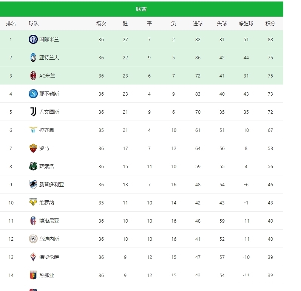Click the Fiorentina lily crest
301x291 pixels.
pos(33,257)
